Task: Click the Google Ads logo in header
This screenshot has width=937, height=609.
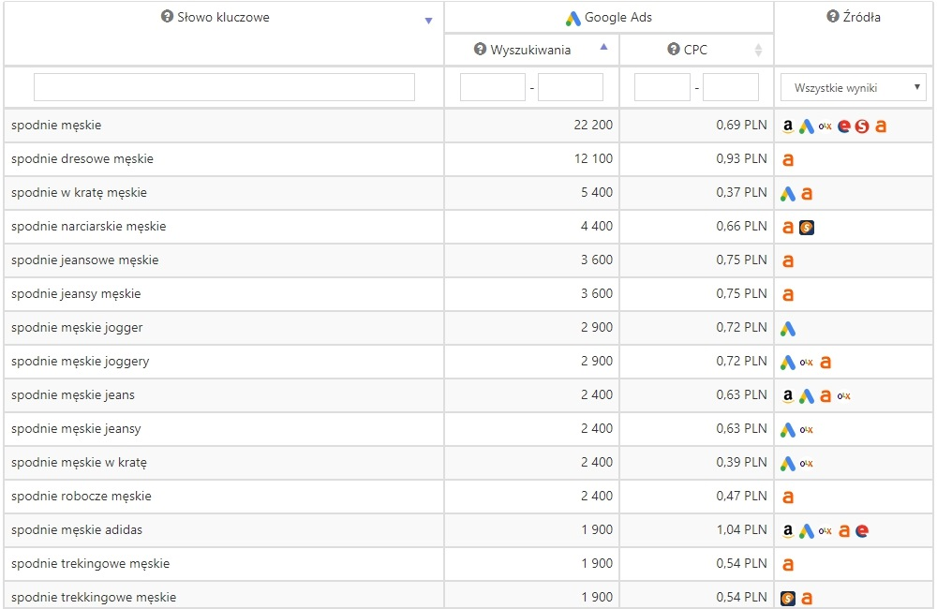Action: (x=573, y=18)
